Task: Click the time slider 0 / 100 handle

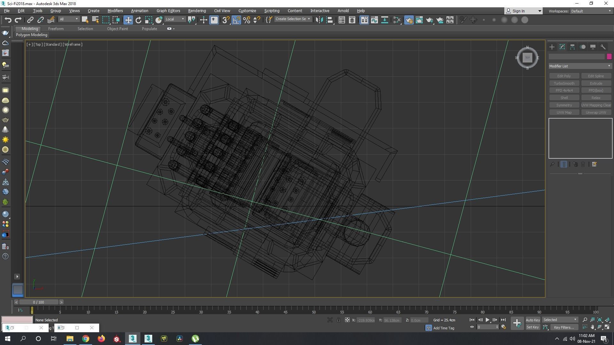Action: (39, 302)
